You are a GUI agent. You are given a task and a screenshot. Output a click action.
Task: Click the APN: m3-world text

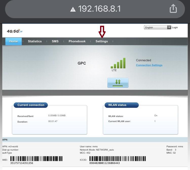click(x=10, y=147)
